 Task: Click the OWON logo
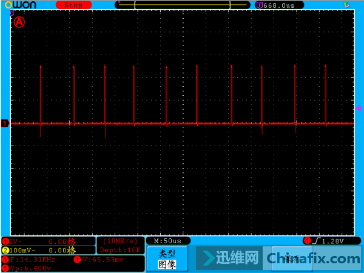[21, 5]
